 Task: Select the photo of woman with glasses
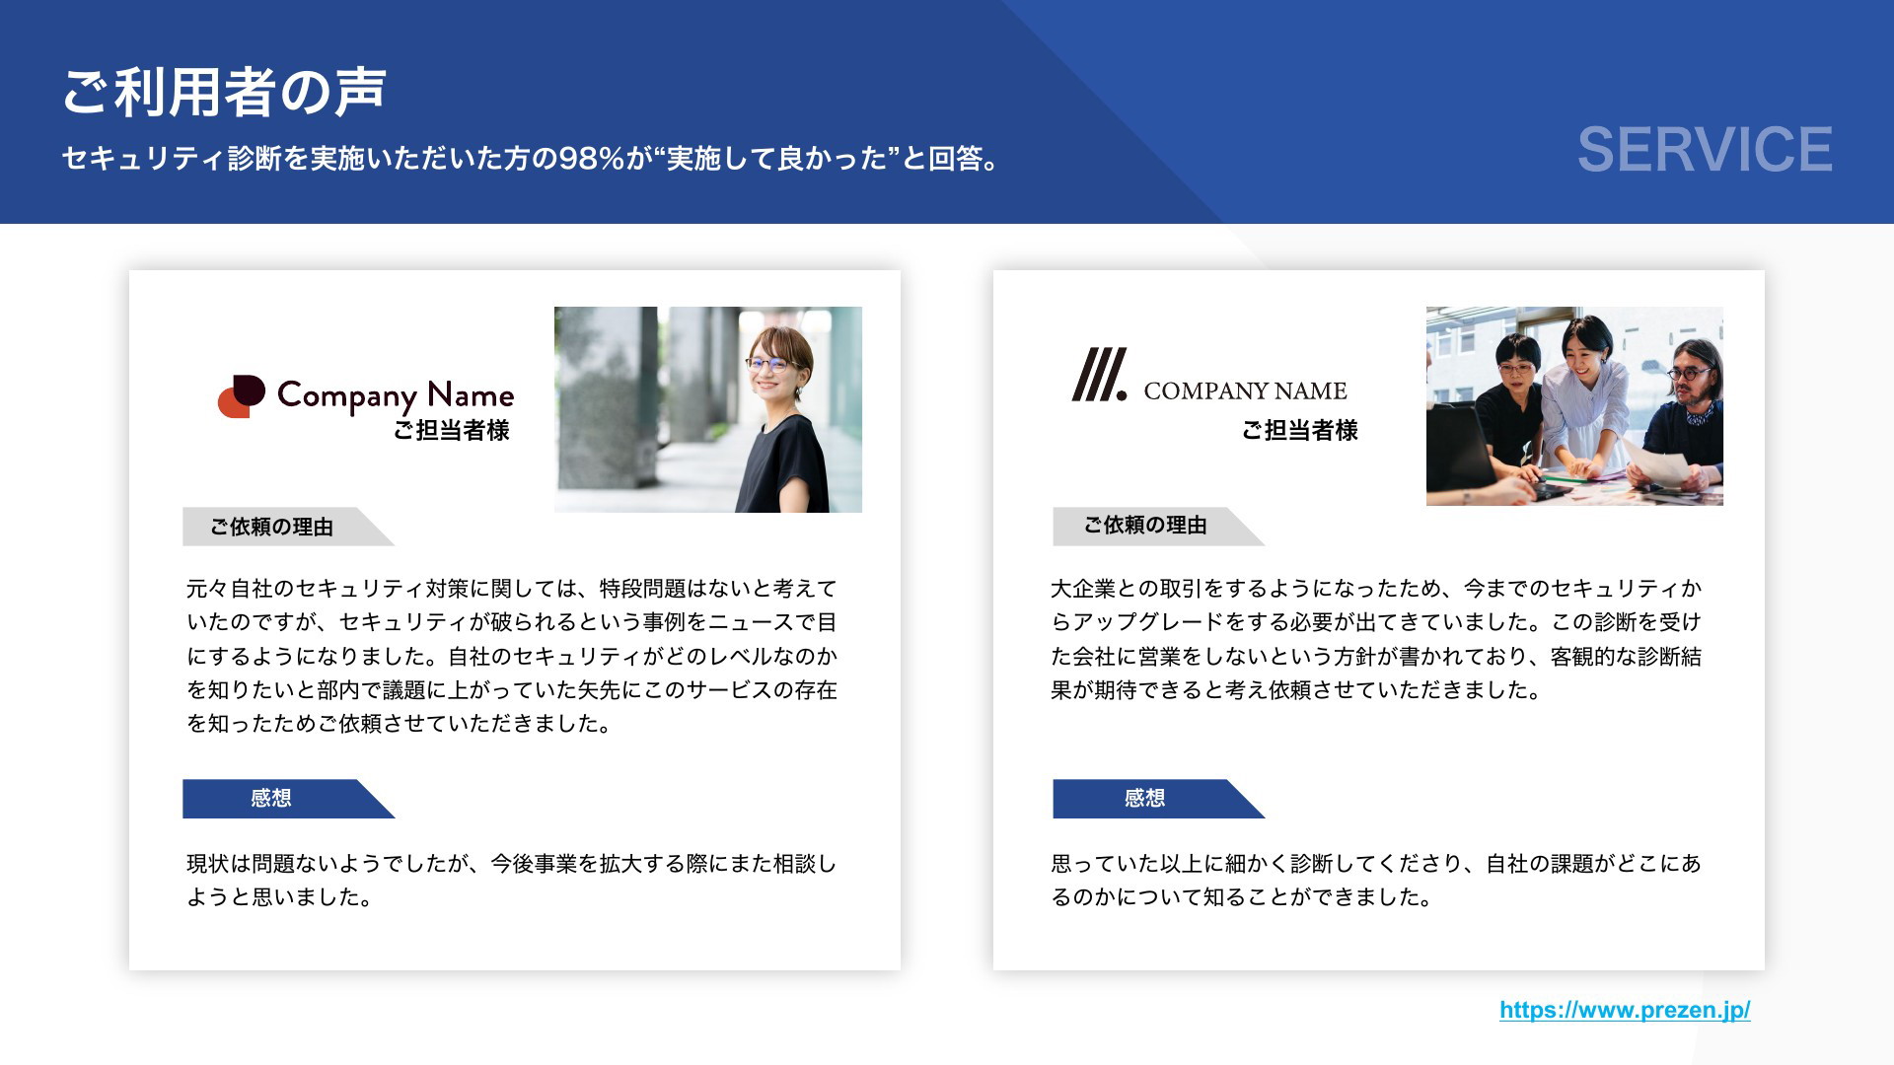tap(708, 409)
